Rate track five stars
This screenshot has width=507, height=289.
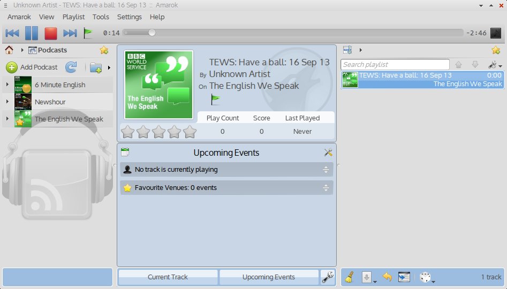click(x=190, y=132)
